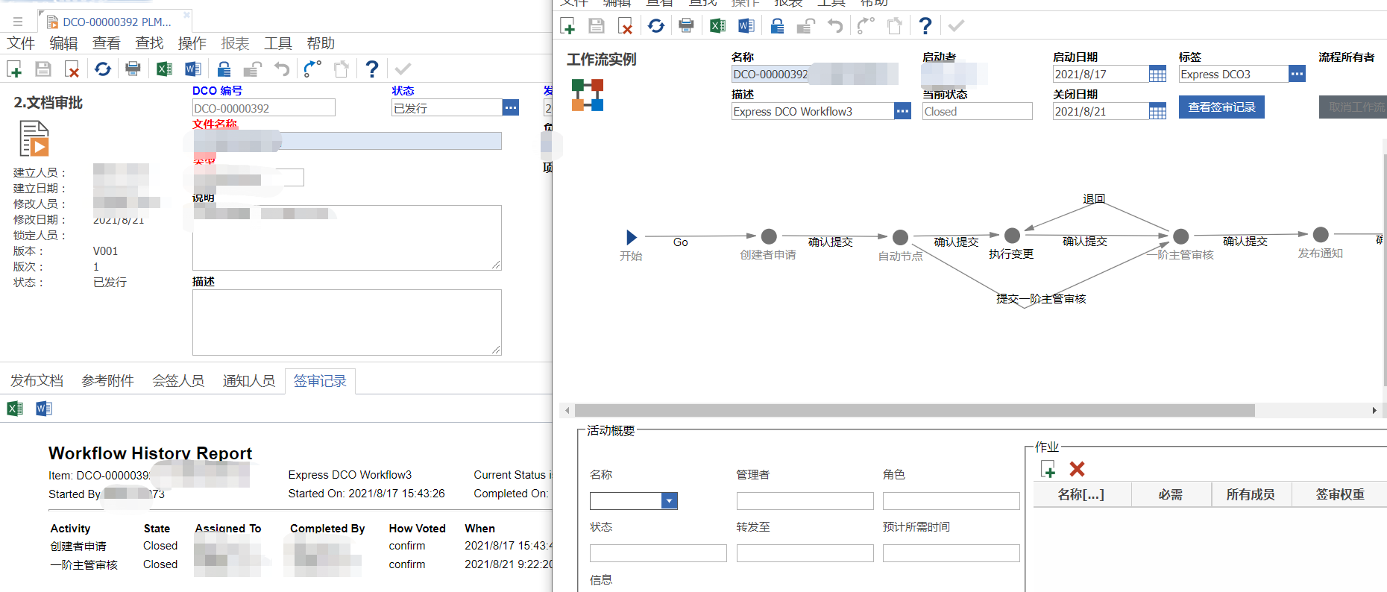
Task: Open the 标签 ellipsis picker for Express DCO3
Action: coord(1298,74)
